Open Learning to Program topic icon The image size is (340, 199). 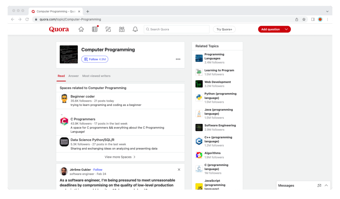tap(199, 72)
